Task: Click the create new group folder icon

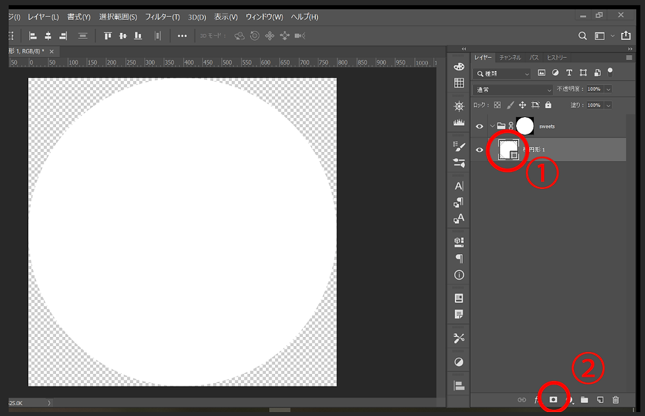Action: click(x=584, y=400)
